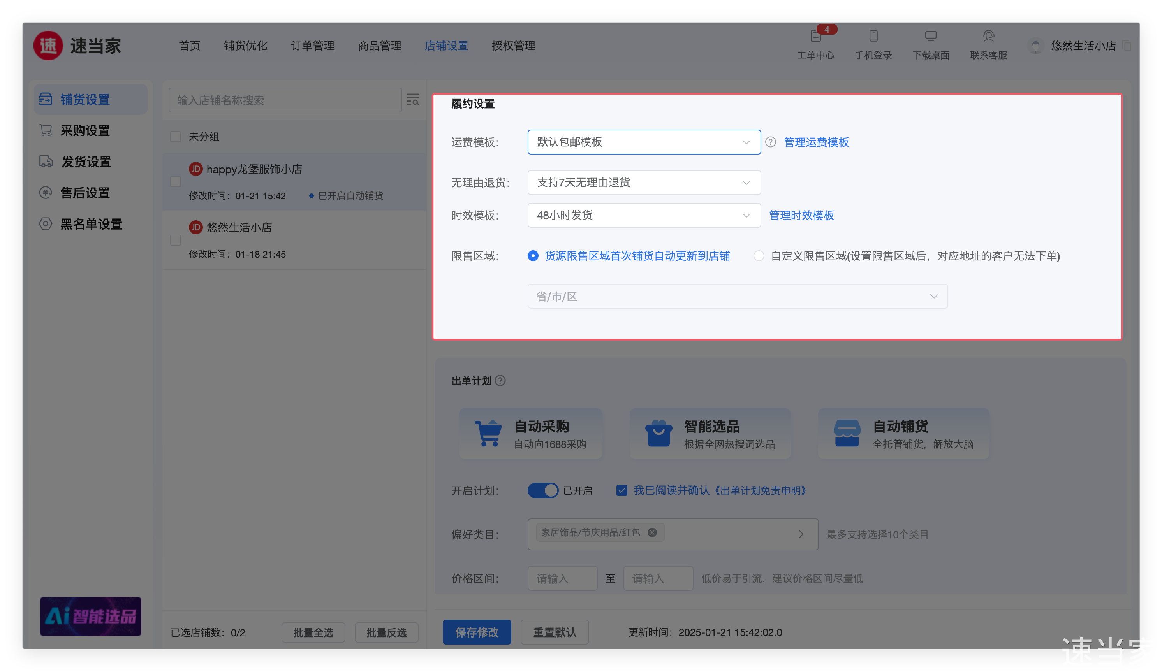
Task: Click the help icon next to 出单计划
Action: 500,381
